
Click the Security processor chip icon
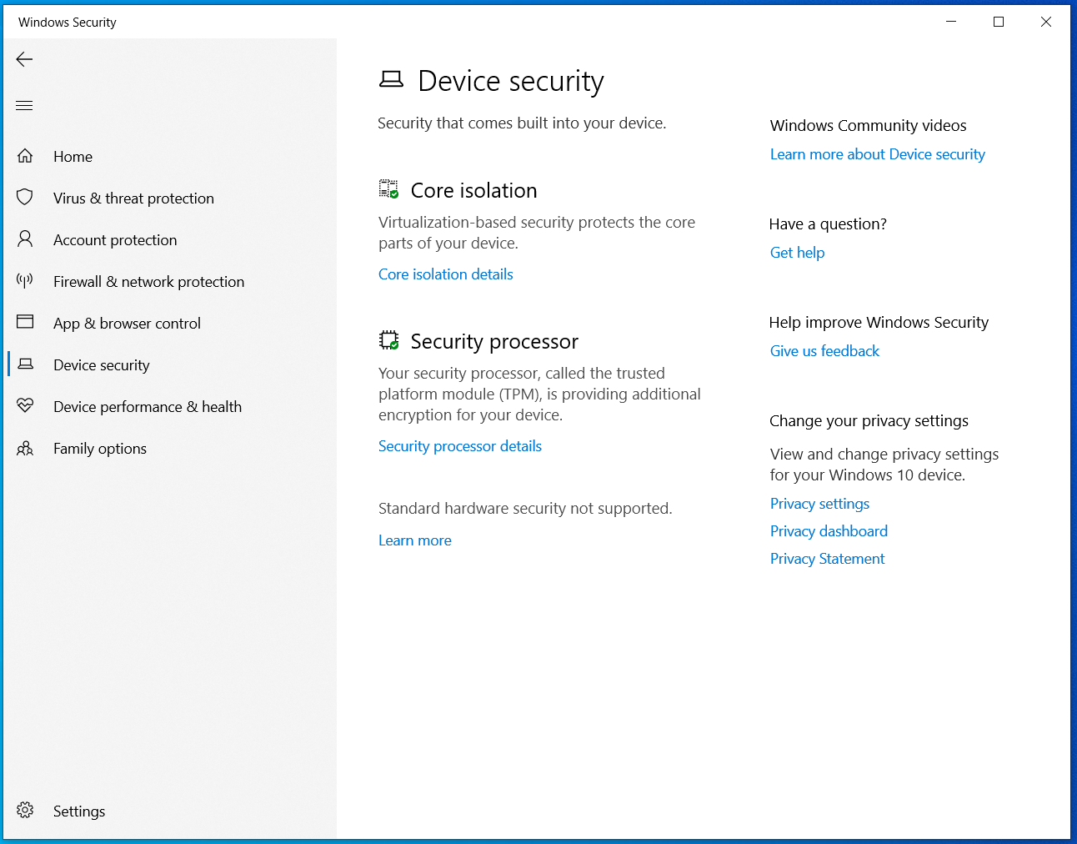point(388,340)
